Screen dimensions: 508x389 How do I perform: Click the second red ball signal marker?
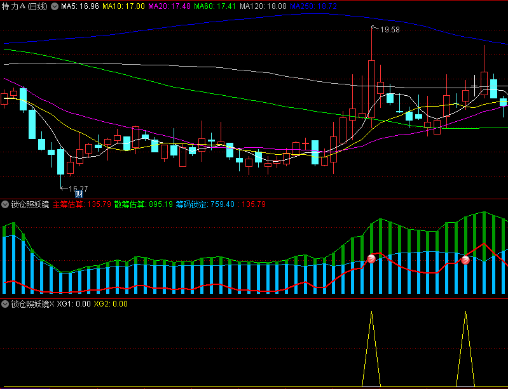465,260
